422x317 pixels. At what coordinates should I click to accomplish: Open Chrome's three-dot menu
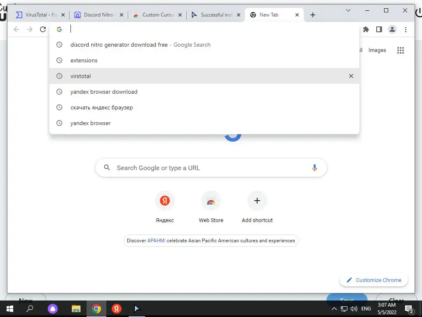pos(406,29)
